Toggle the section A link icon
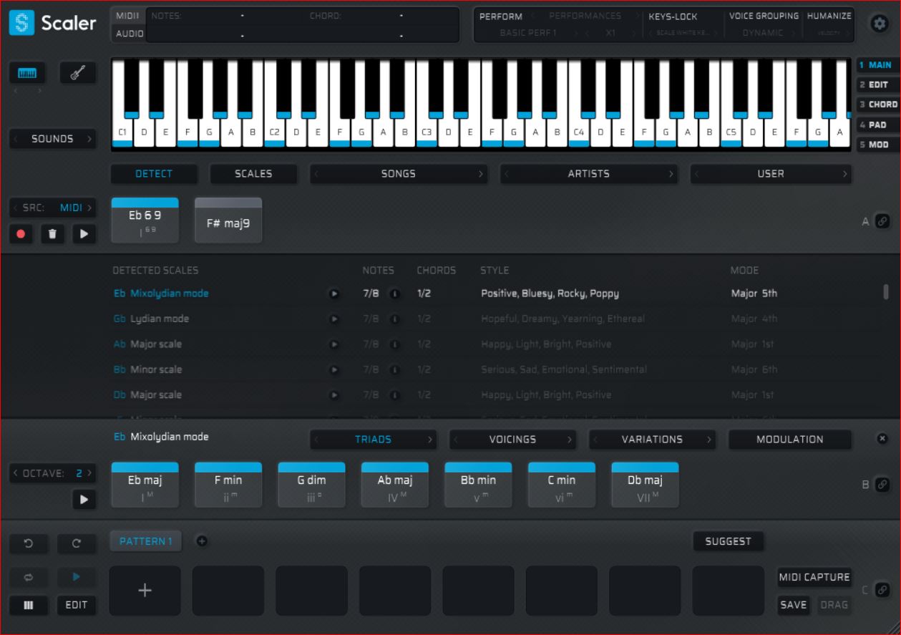Screen dimensions: 901x635 coord(882,223)
